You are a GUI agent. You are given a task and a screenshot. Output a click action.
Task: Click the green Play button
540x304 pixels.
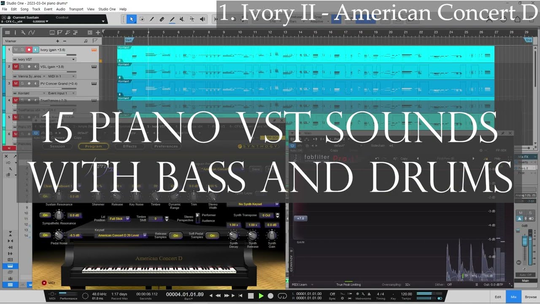261,296
